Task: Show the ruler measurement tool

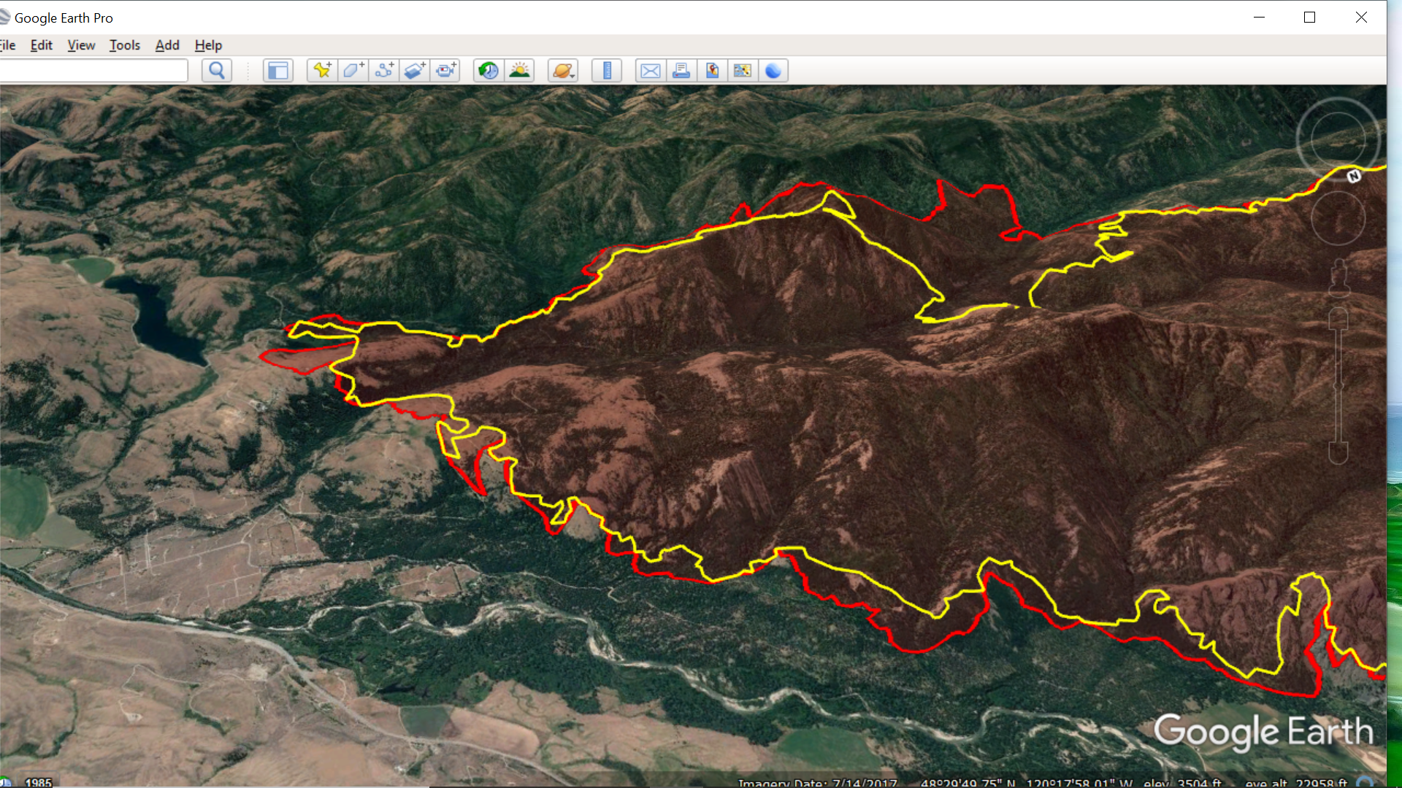Action: click(606, 71)
